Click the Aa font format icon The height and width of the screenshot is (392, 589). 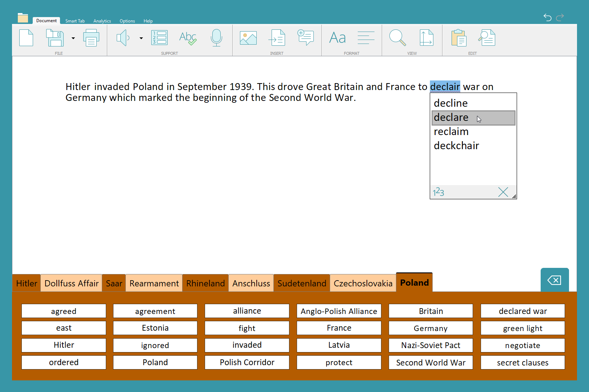[337, 38]
